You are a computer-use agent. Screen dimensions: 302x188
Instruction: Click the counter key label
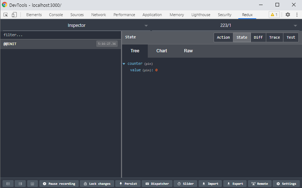(x=135, y=64)
